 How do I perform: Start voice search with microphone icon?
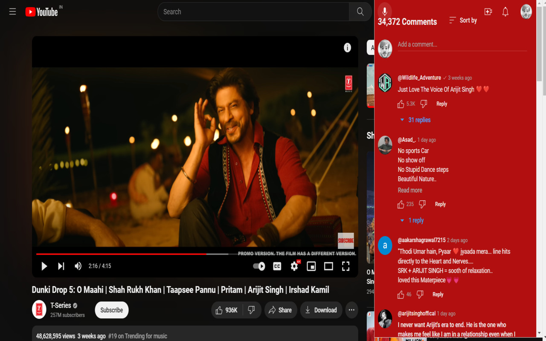pos(384,12)
